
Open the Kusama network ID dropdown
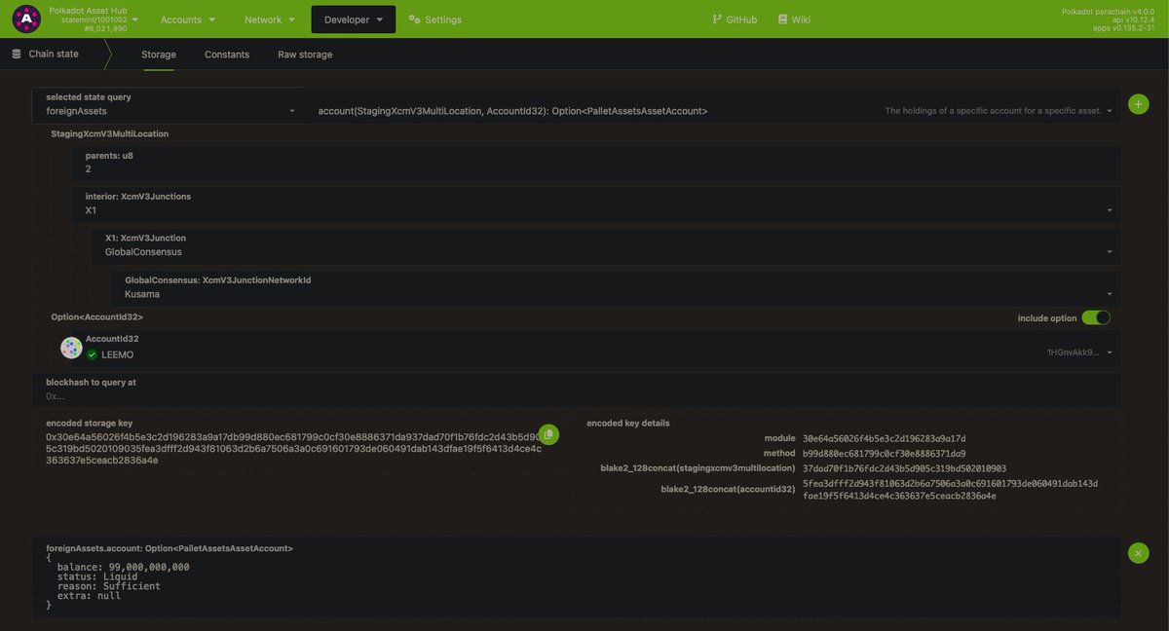[615, 287]
